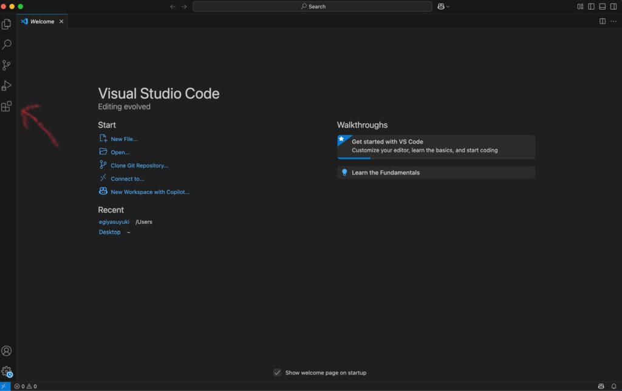Open the Copilot chat icon in title bar
Viewport: 622px width, 391px height.
tap(441, 6)
